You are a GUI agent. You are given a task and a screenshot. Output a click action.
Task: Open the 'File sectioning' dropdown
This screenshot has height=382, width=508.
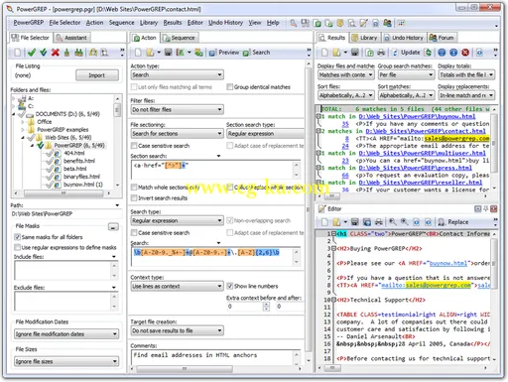178,134
